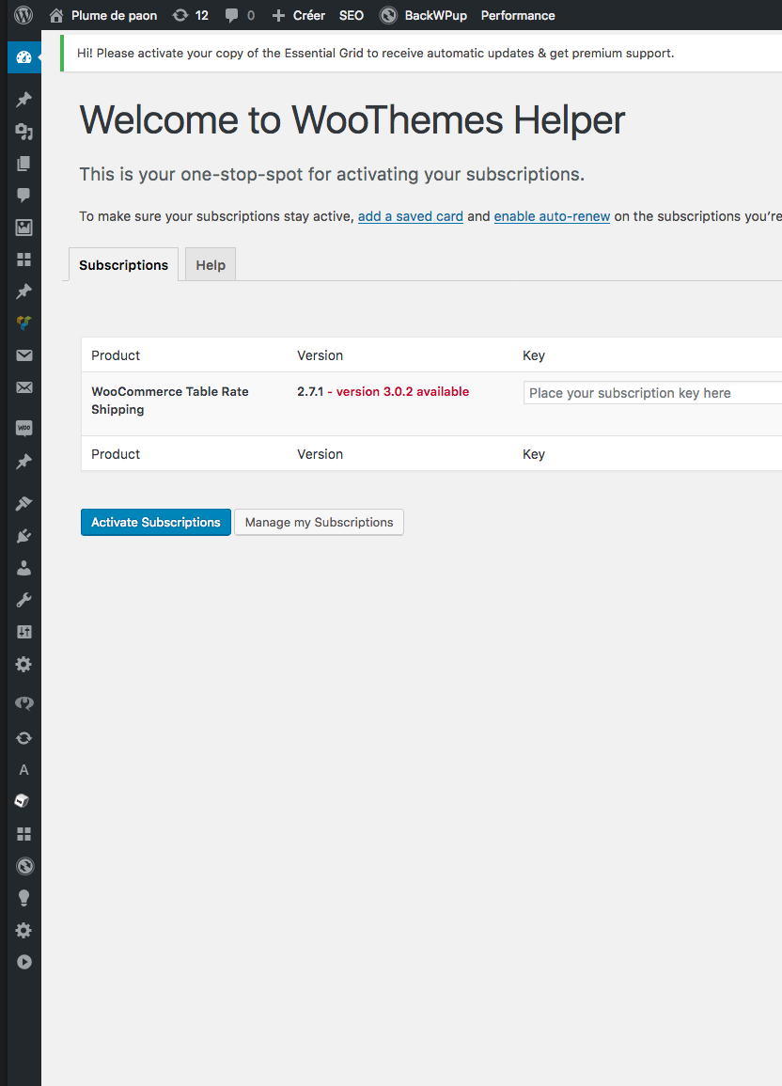Viewport: 782px width, 1086px height.
Task: Open the Dashboard speedometer icon in sidebar
Action: (x=23, y=57)
